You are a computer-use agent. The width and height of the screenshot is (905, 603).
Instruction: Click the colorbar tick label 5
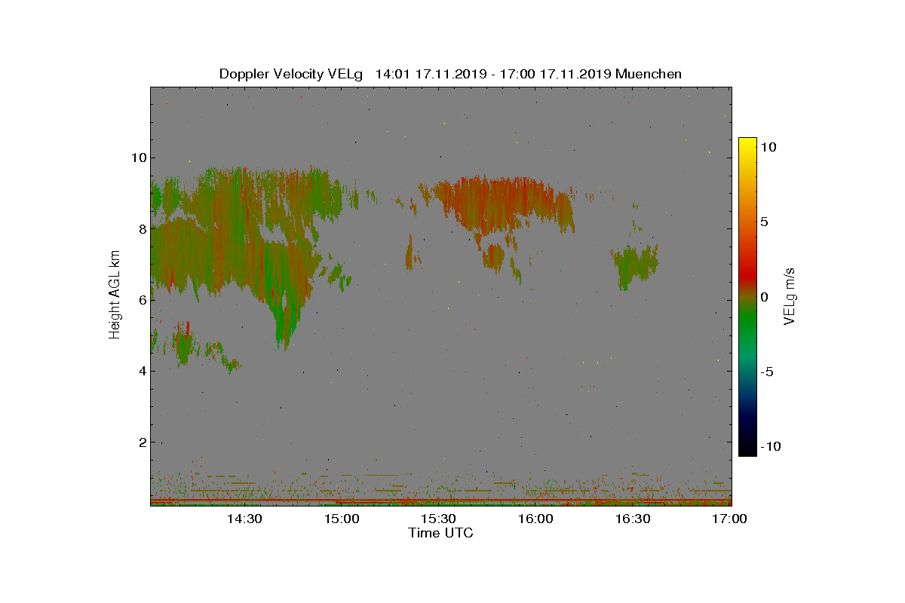(x=765, y=222)
